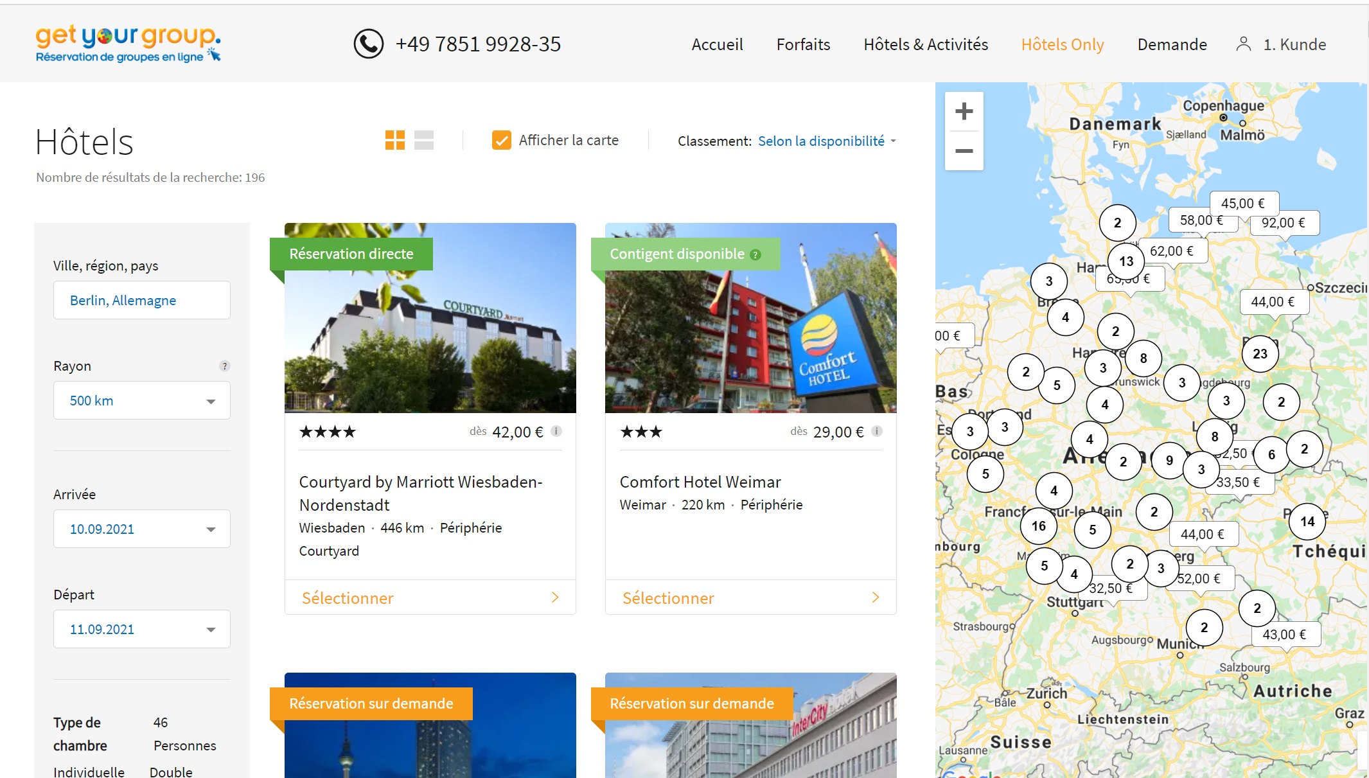1369x778 pixels.
Task: Open the Accueil menu item
Action: point(717,44)
